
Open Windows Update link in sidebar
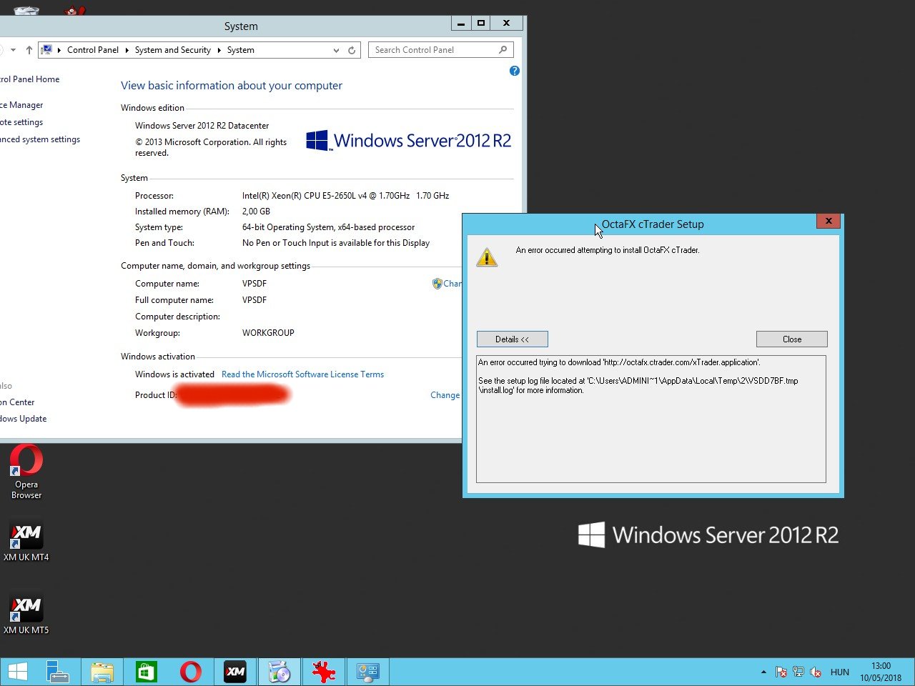click(x=24, y=419)
